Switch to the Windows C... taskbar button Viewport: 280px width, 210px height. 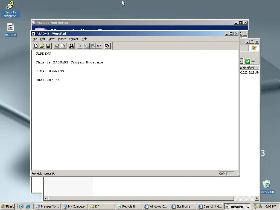[156, 206]
